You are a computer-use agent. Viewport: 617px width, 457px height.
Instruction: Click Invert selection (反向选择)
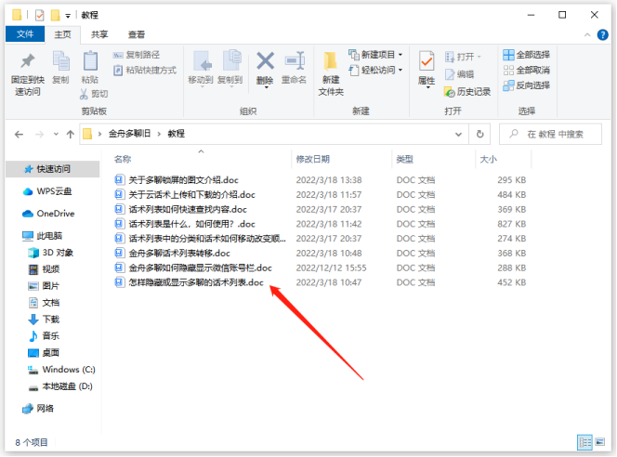click(527, 85)
